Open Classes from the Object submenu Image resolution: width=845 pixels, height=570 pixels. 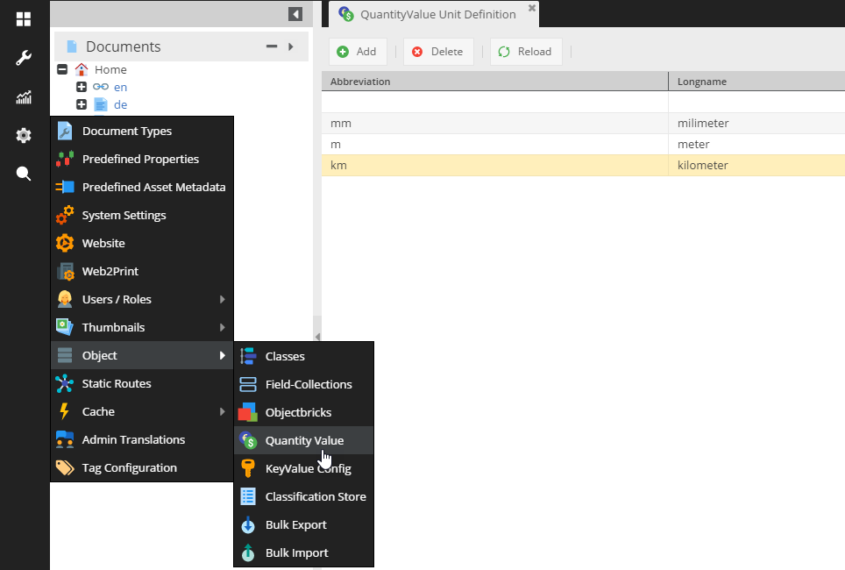pyautogui.click(x=285, y=356)
